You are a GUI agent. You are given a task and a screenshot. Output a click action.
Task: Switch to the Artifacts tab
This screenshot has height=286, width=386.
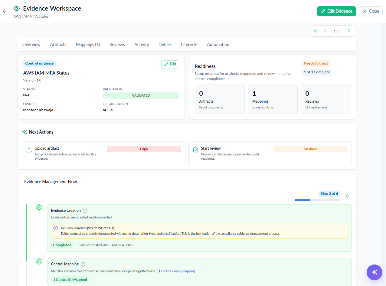pos(58,45)
